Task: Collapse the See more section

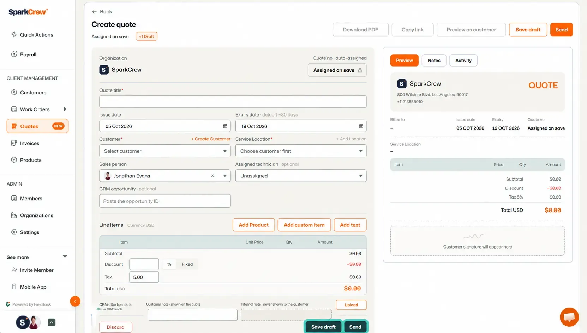Action: pyautogui.click(x=65, y=257)
